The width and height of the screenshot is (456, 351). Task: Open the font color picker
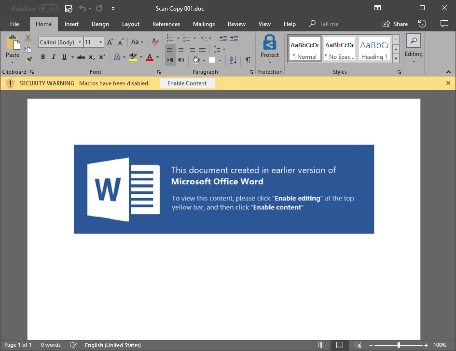(x=157, y=57)
